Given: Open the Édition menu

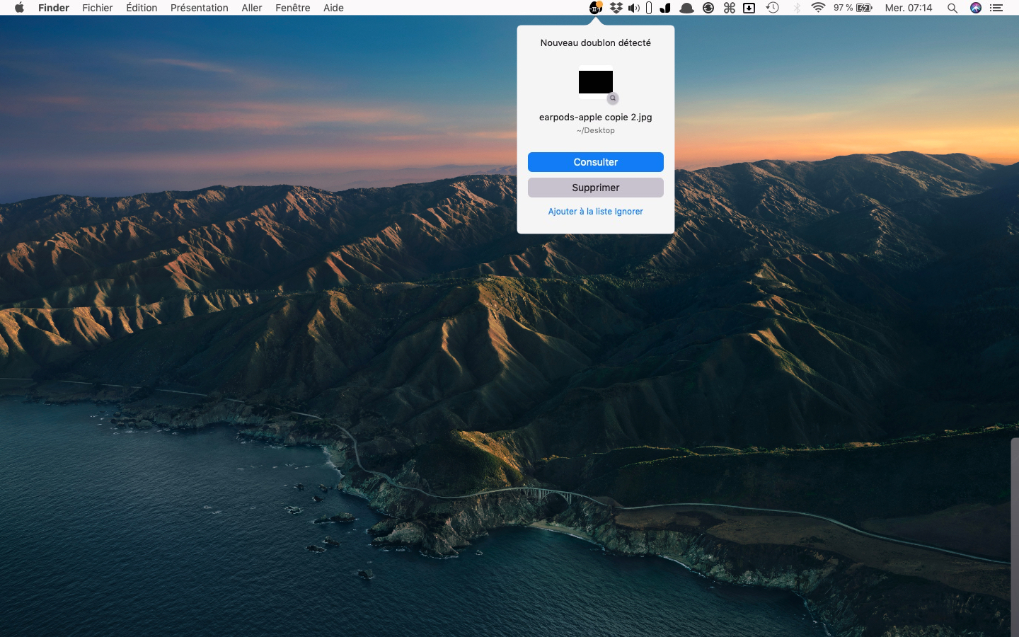Looking at the screenshot, I should click(x=142, y=8).
